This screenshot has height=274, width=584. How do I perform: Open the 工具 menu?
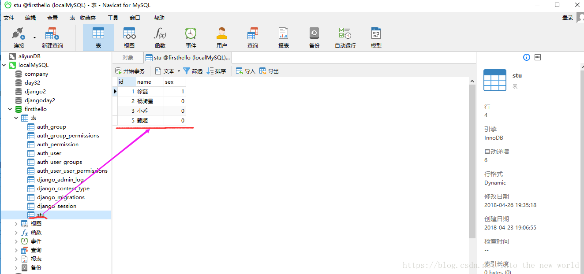[x=113, y=18]
